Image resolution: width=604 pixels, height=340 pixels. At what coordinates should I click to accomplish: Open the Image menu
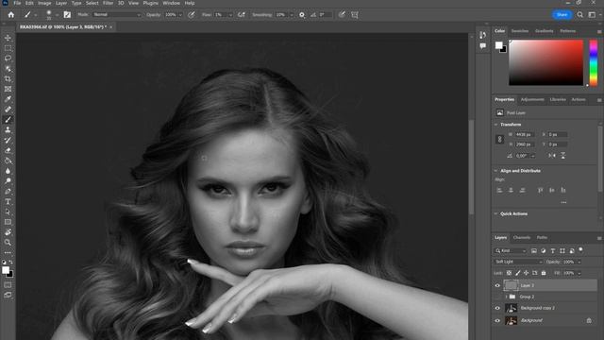[x=44, y=3]
